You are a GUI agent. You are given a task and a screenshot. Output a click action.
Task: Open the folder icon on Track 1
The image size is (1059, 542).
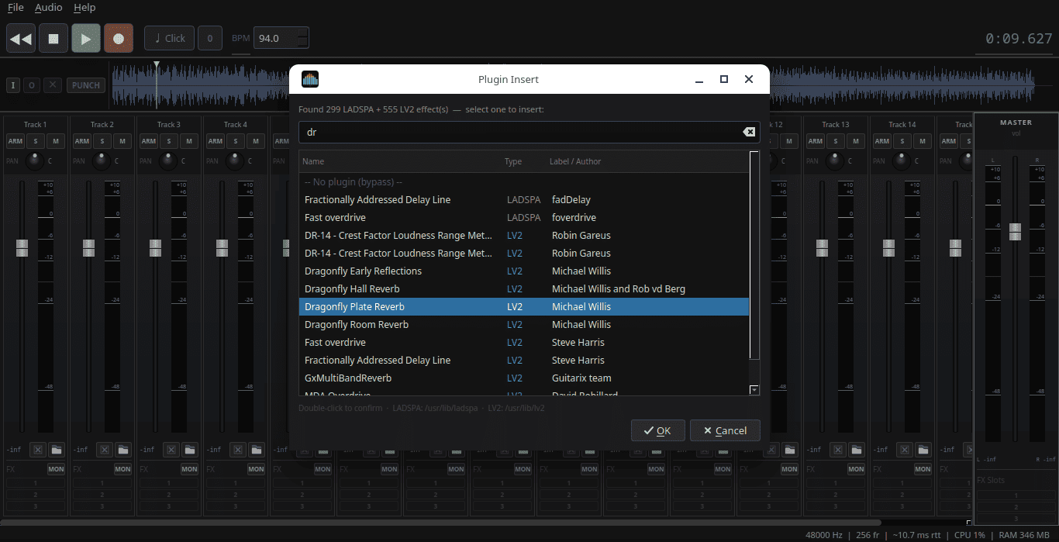(x=57, y=450)
